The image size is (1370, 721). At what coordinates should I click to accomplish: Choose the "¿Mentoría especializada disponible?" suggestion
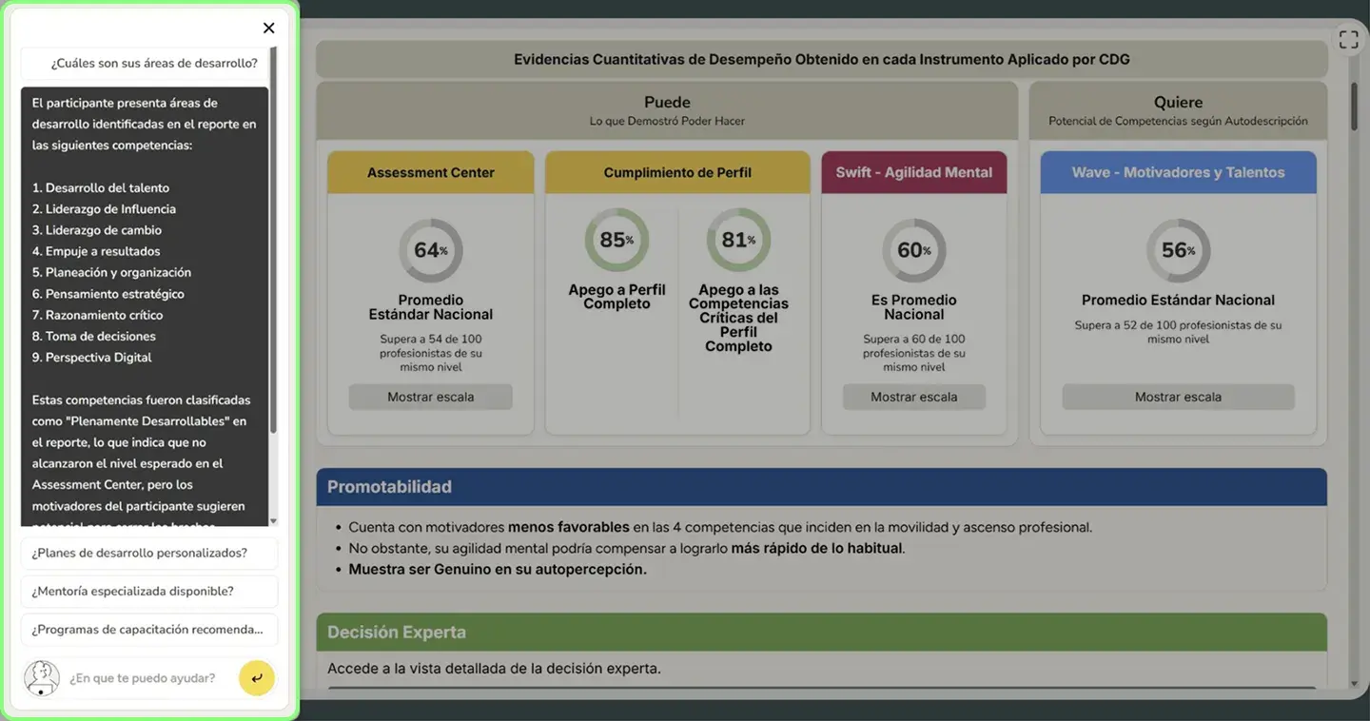pos(149,591)
